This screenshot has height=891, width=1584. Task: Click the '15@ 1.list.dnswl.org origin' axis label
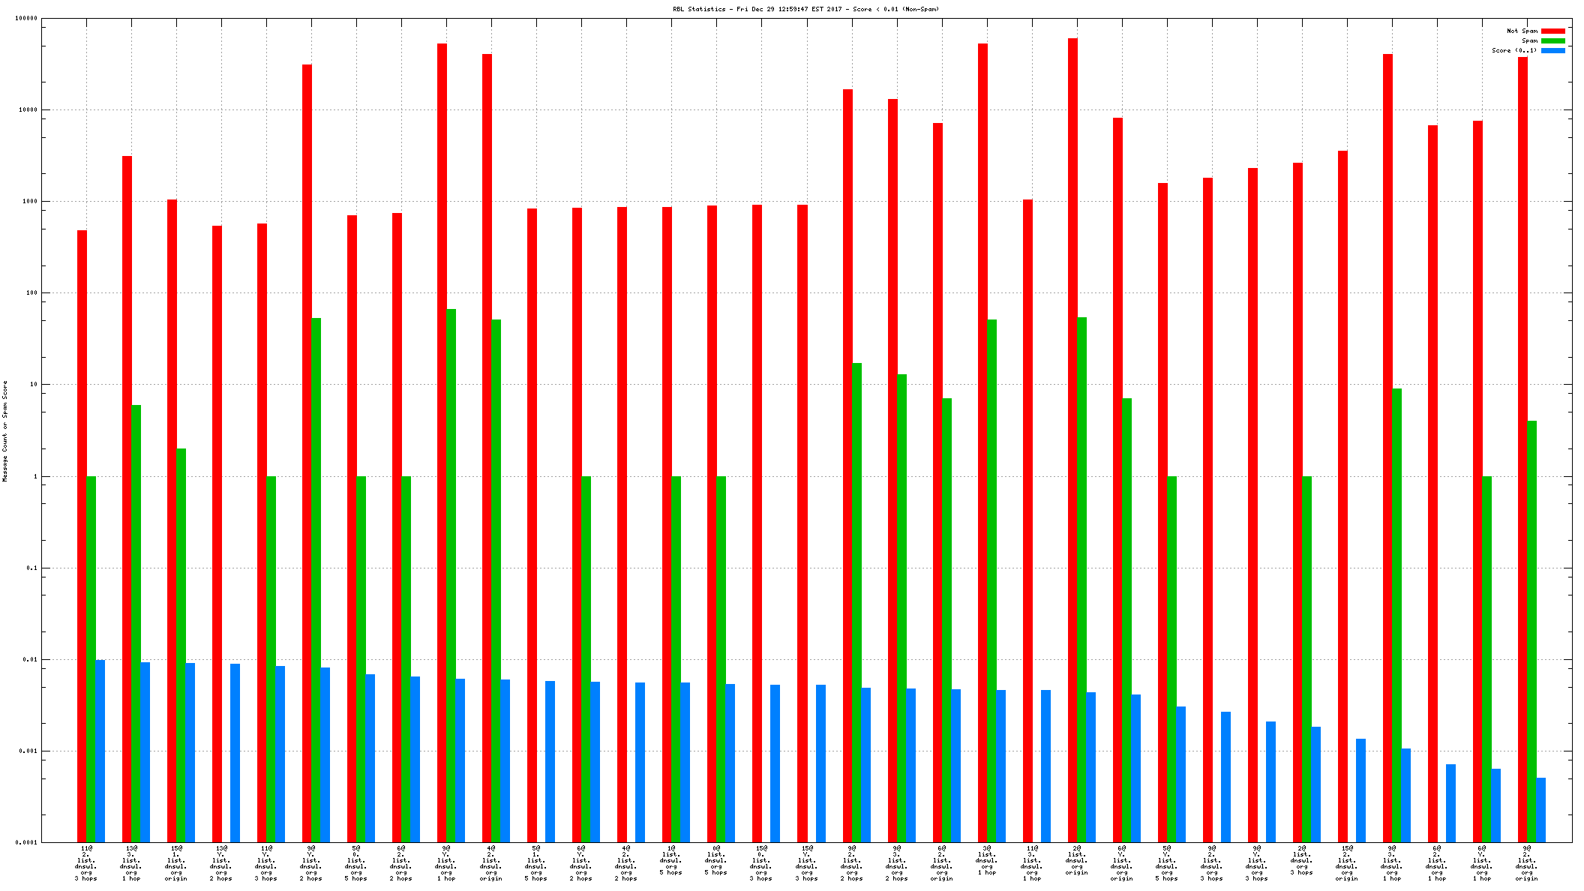(176, 862)
